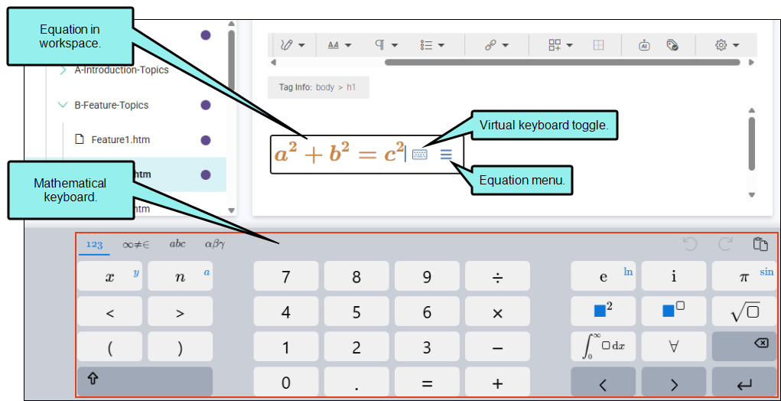This screenshot has width=781, height=401.
Task: Tap the superscript power key
Action: 674,311
